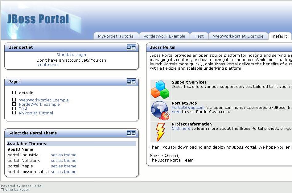Image resolution: width=292 pixels, height=193 pixels.
Task: Switch to the PortletWork Example tab
Action: (164, 36)
